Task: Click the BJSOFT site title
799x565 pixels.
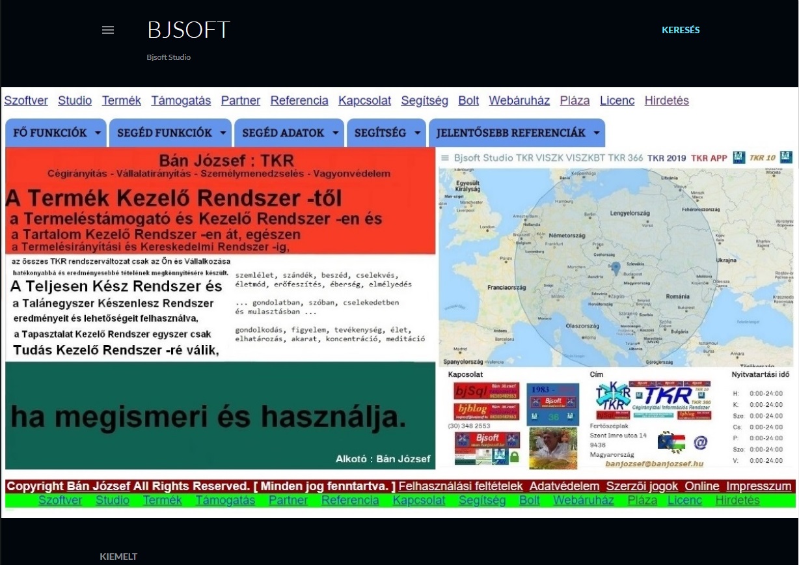Action: (189, 30)
